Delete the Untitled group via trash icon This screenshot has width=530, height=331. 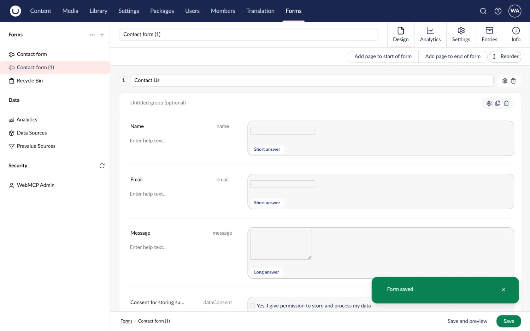pos(506,103)
